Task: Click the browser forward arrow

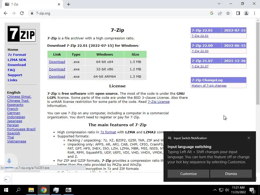Action: (x=14, y=13)
